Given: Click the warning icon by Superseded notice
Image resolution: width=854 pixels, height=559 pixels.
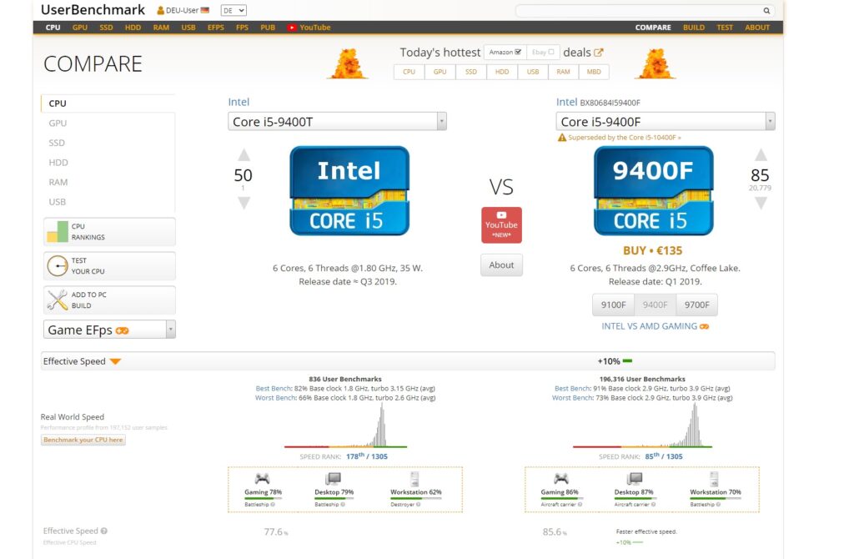Looking at the screenshot, I should tap(562, 138).
